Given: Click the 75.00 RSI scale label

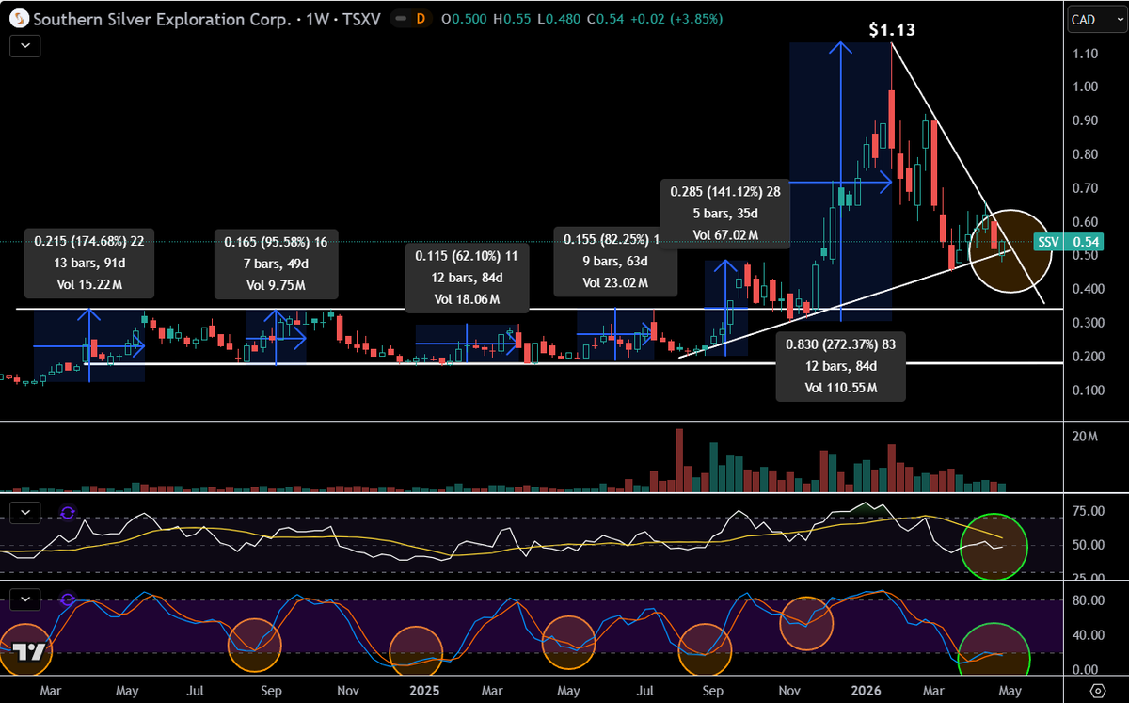Looking at the screenshot, I should pyautogui.click(x=1089, y=511).
